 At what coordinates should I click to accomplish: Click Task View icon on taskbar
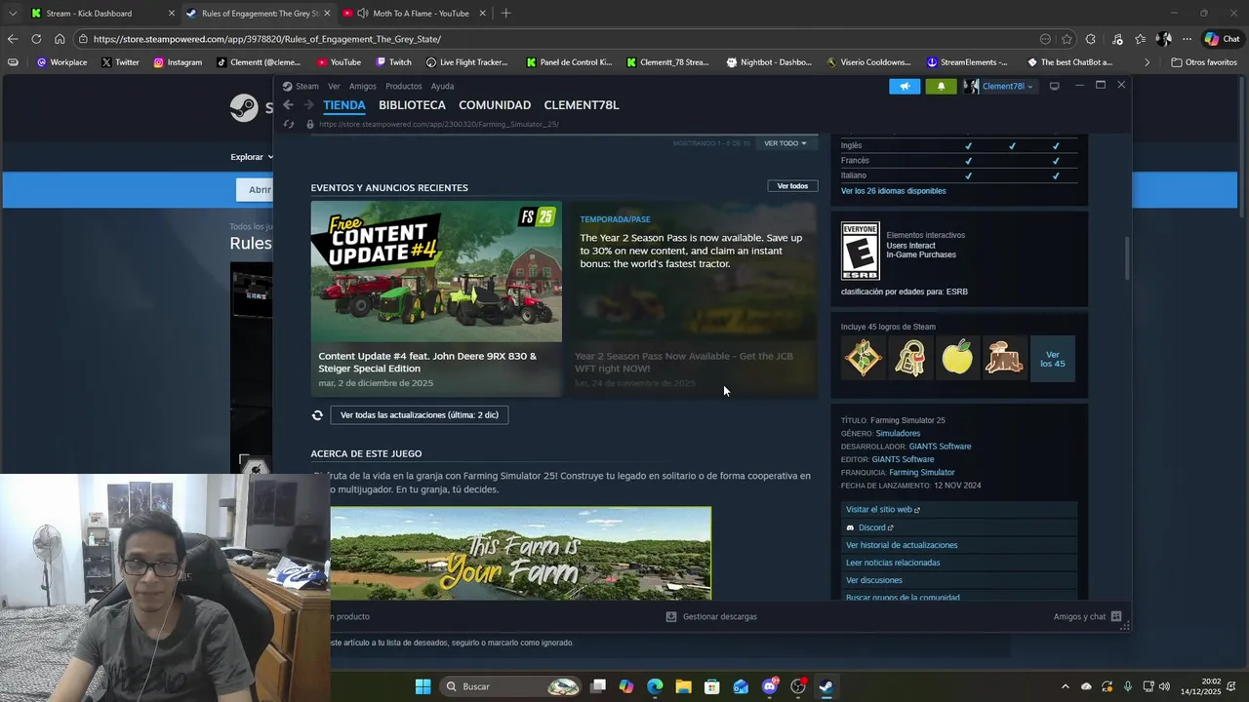[x=598, y=686]
